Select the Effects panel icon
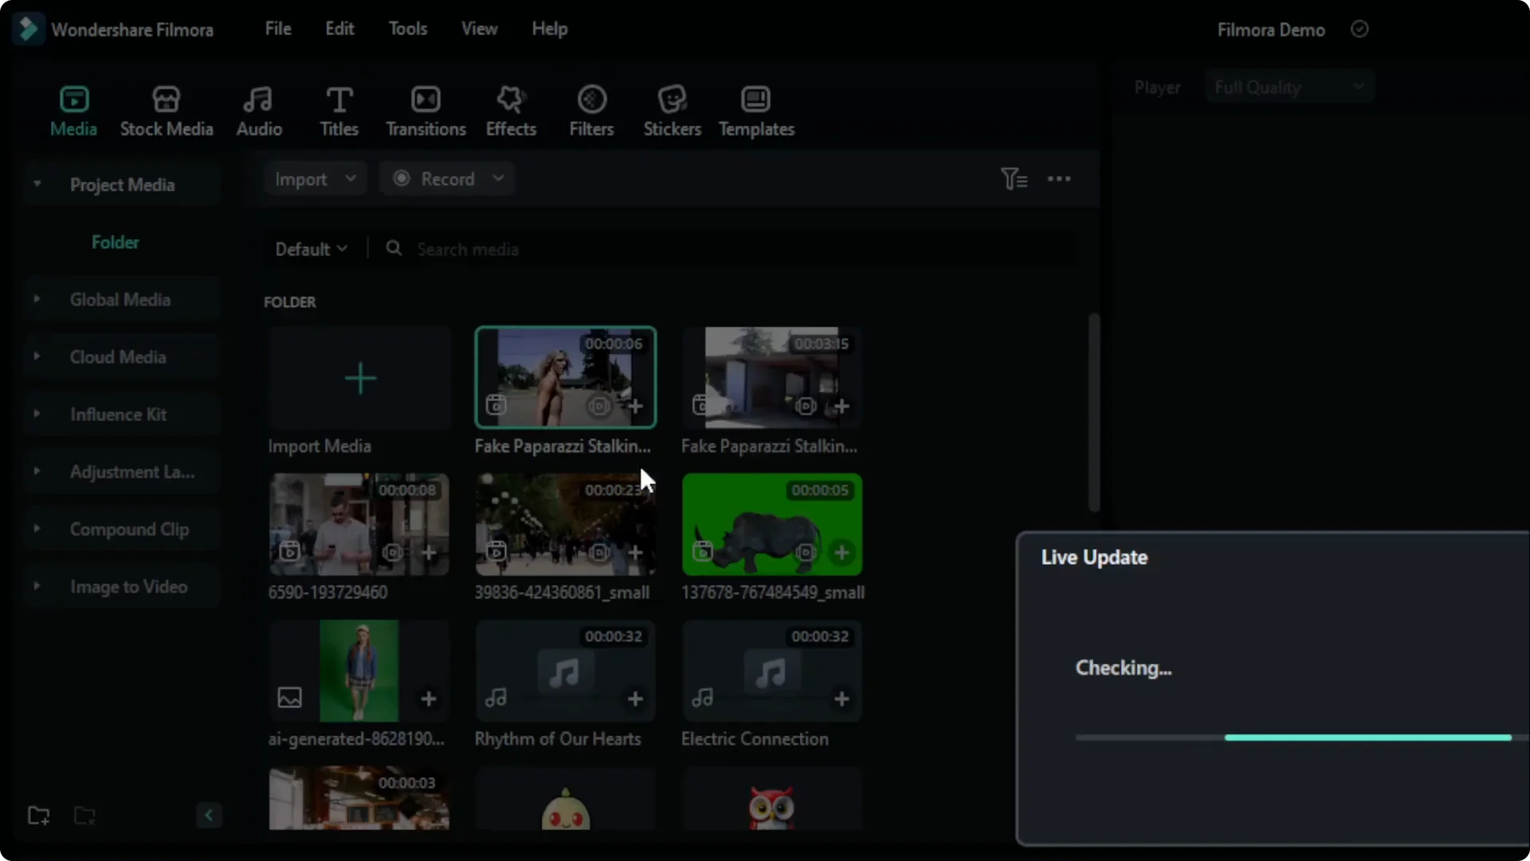1530x861 pixels. pyautogui.click(x=511, y=109)
